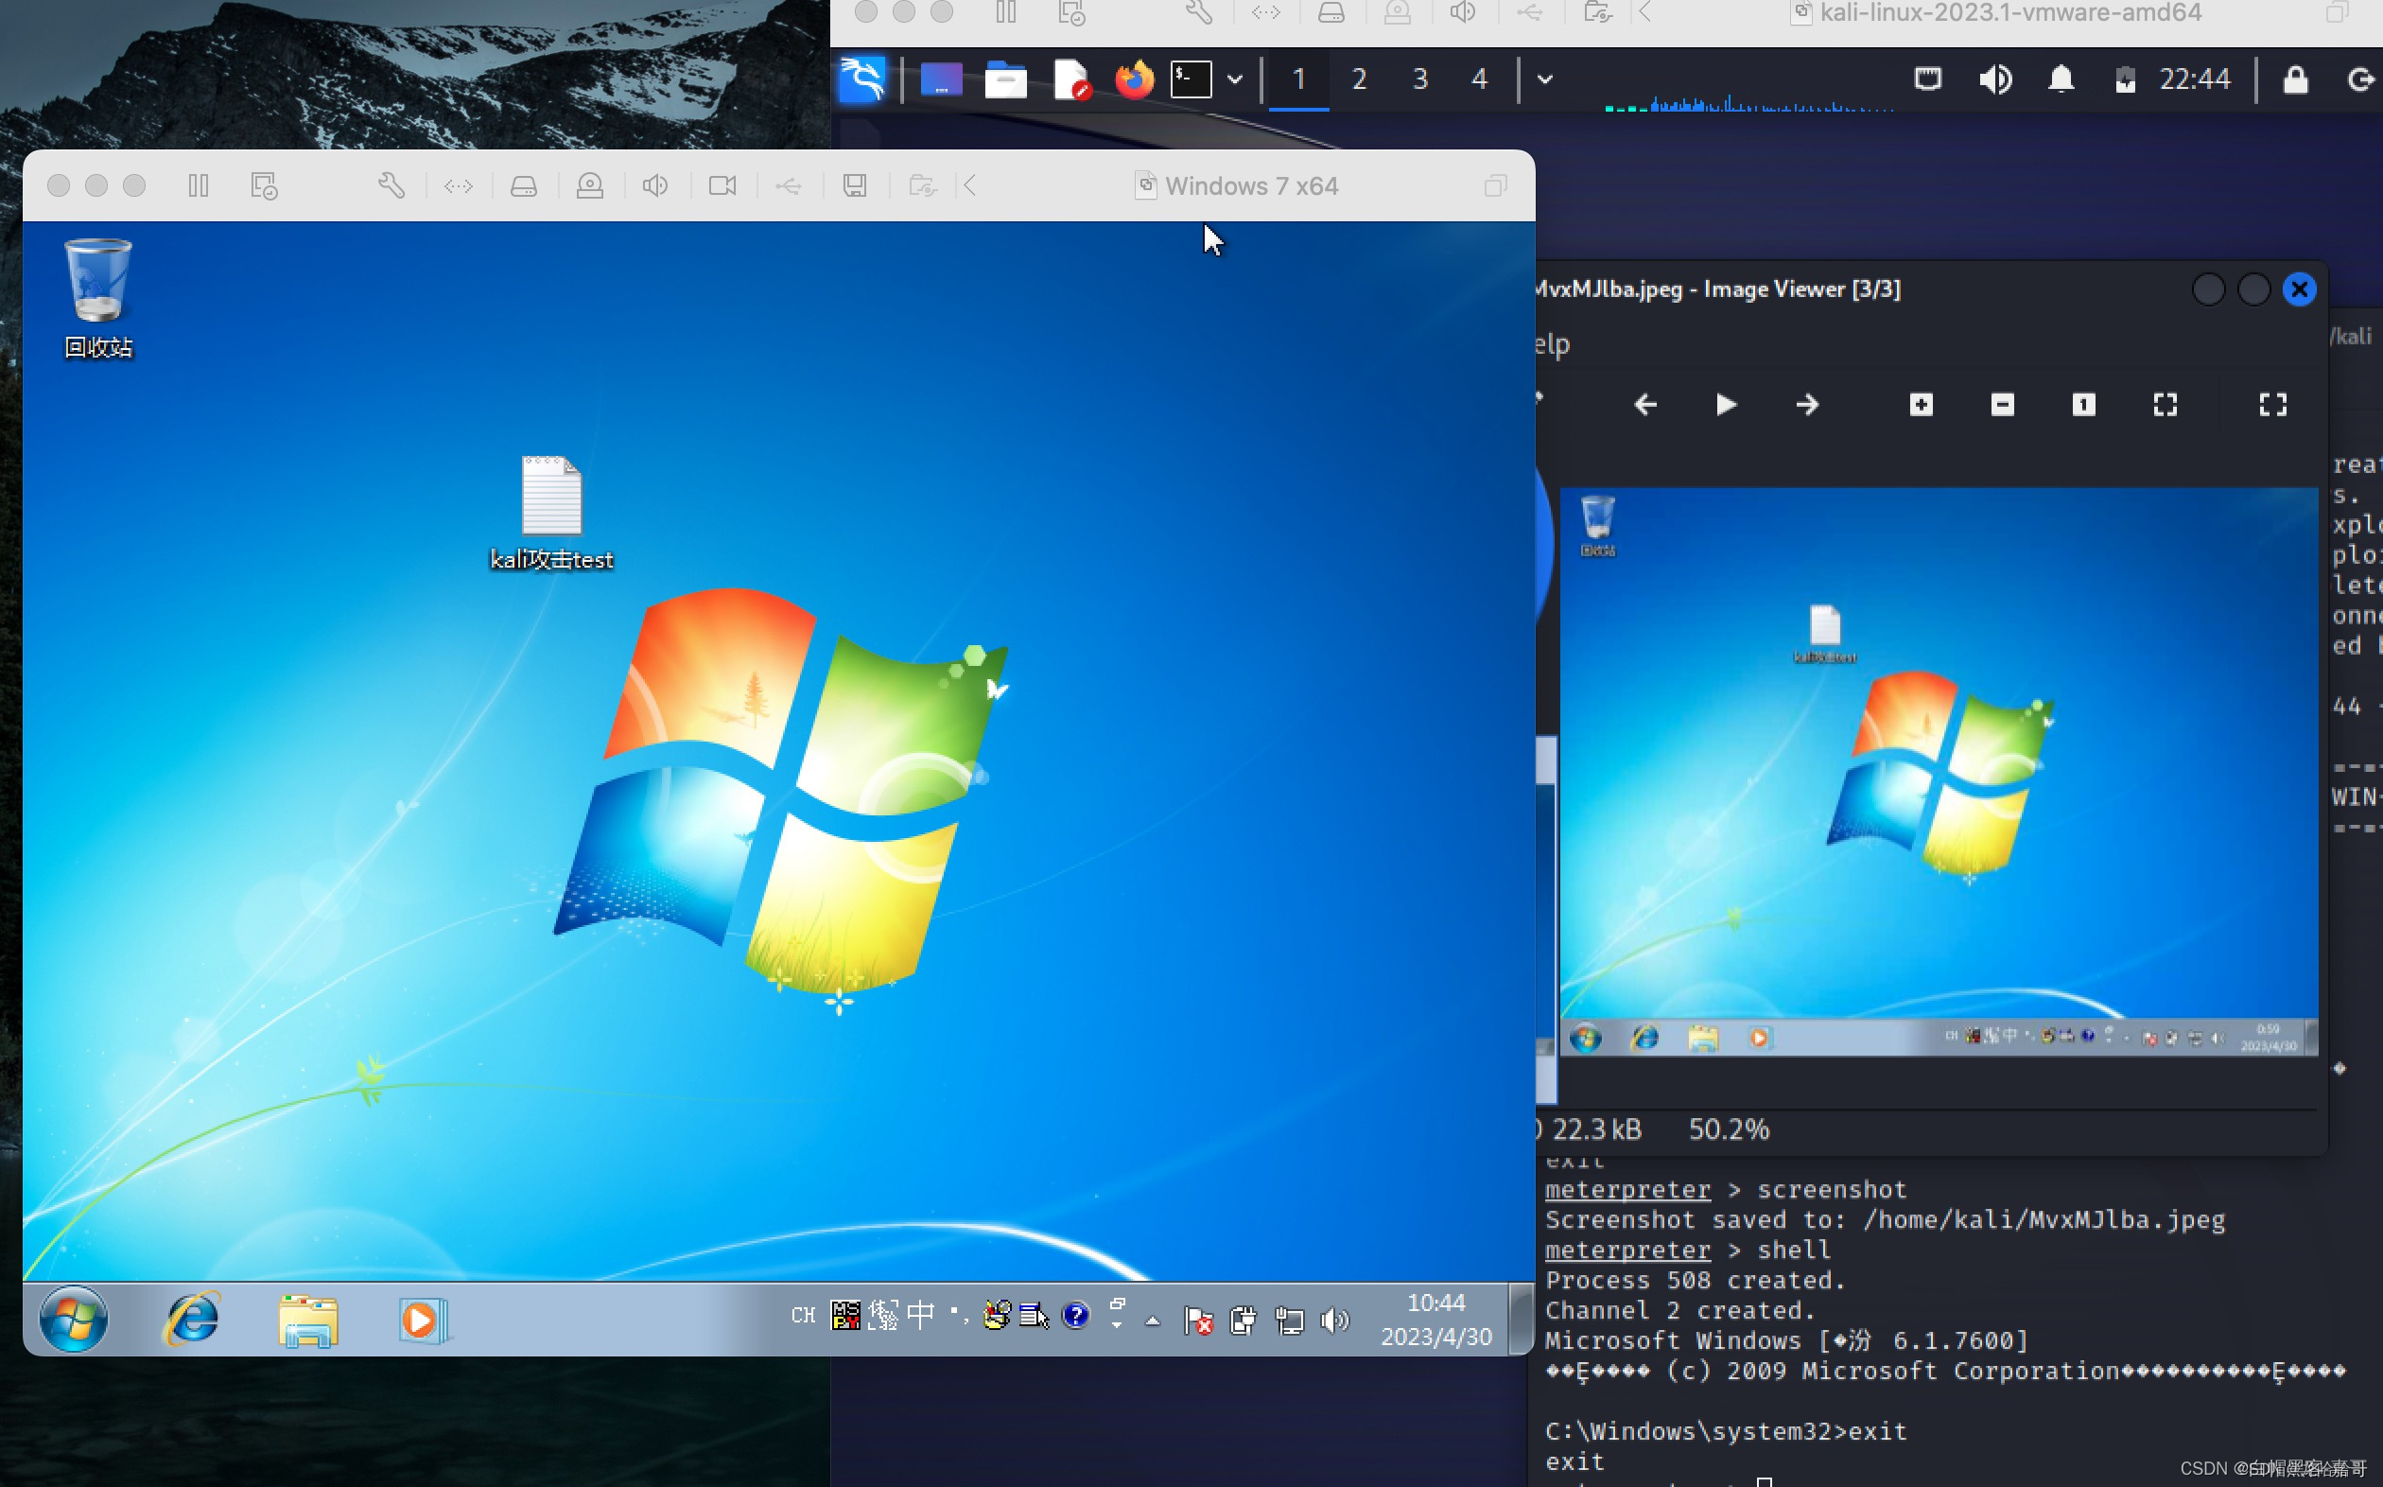Open the IME help question mark icon
The height and width of the screenshot is (1487, 2383).
pyautogui.click(x=1076, y=1315)
